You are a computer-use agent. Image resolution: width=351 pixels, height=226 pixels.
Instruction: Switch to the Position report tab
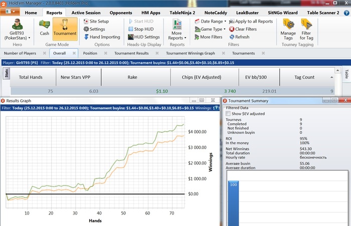click(90, 53)
